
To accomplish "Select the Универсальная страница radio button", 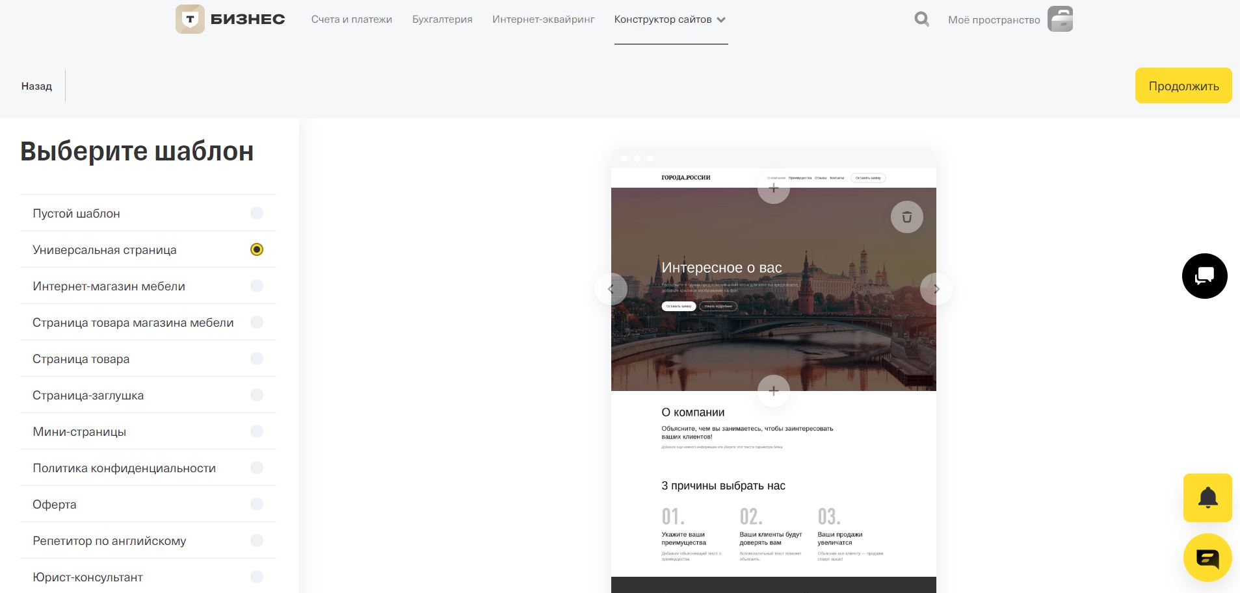I will tap(257, 249).
